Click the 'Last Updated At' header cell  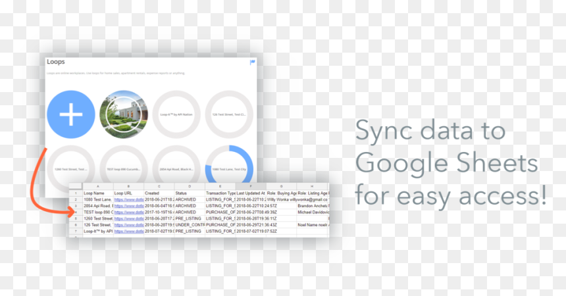click(251, 193)
